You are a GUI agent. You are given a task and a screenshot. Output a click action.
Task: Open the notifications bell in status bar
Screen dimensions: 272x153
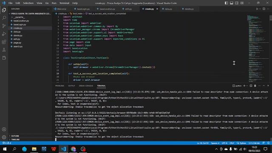268,143
